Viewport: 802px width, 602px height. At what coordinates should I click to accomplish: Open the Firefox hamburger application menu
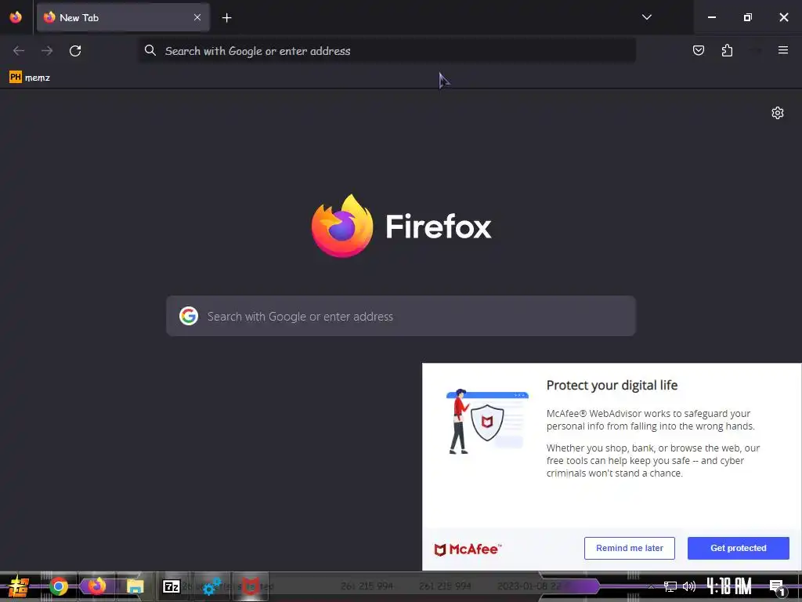point(782,50)
